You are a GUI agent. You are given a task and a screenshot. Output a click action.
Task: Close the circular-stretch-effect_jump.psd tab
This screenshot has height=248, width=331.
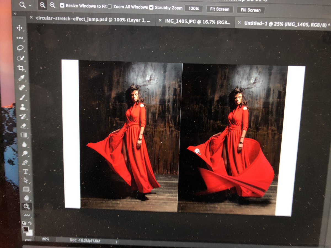[31, 18]
